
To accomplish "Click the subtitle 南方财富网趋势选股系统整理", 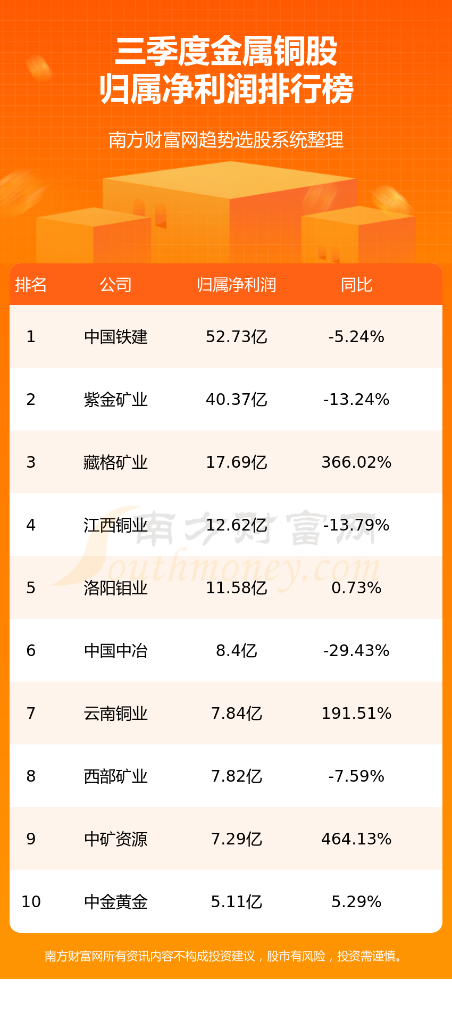I will pyautogui.click(x=226, y=140).
